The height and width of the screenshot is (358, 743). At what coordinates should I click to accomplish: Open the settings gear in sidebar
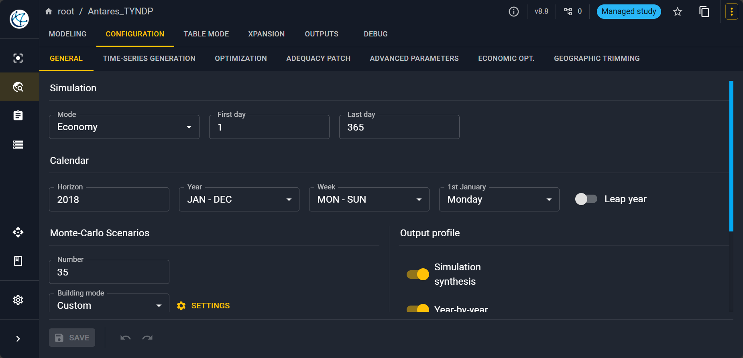pyautogui.click(x=18, y=300)
